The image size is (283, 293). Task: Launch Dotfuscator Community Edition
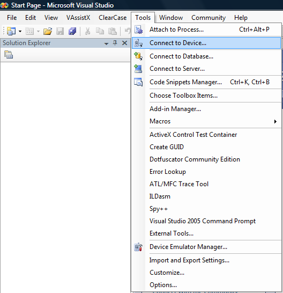point(206,159)
